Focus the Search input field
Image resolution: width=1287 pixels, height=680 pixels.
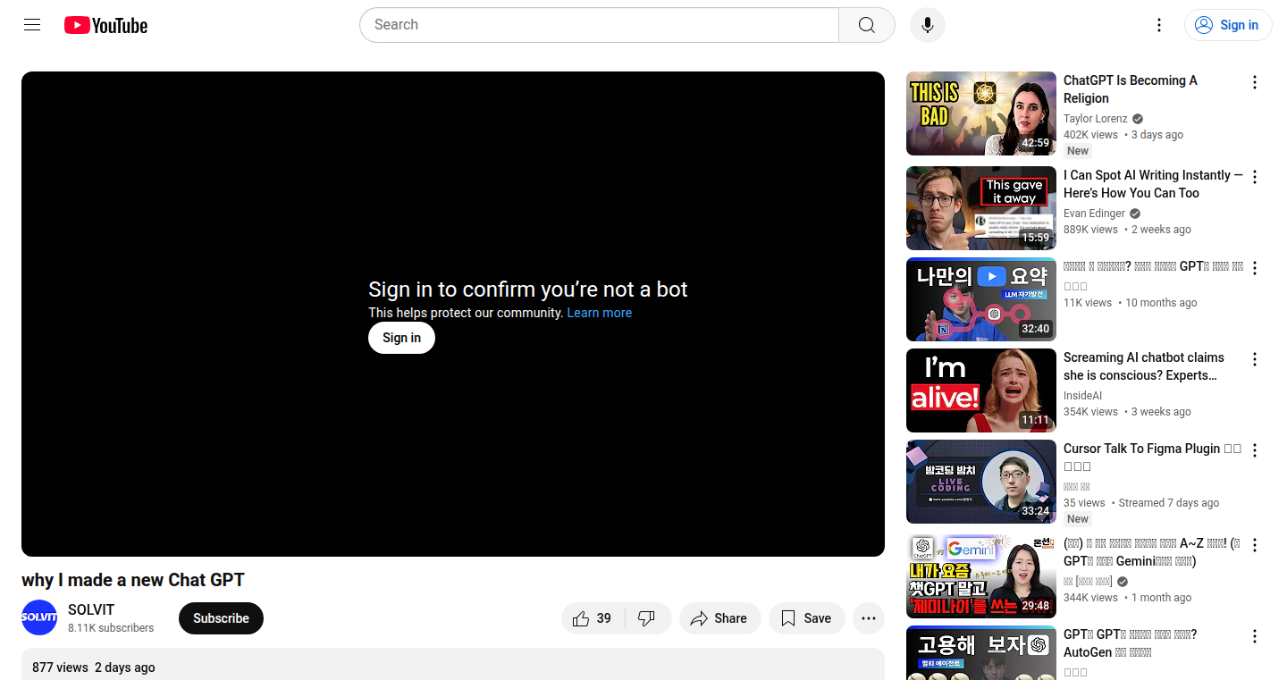(599, 25)
